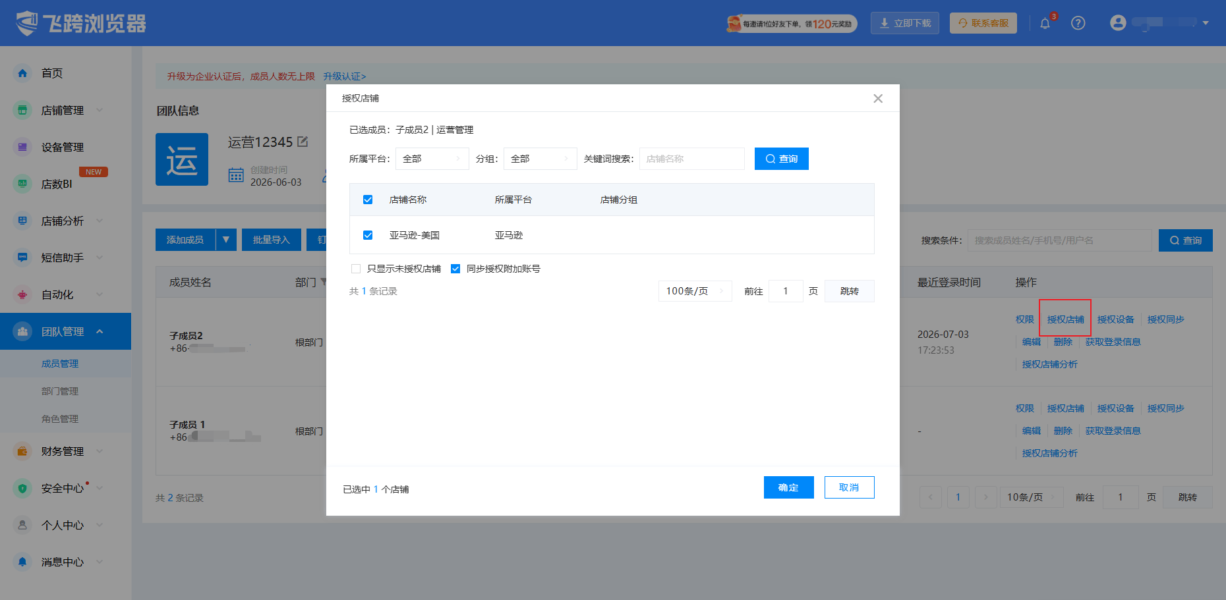Image resolution: width=1226 pixels, height=600 pixels.
Task: Click the user avatar icon
Action: pos(1118,22)
